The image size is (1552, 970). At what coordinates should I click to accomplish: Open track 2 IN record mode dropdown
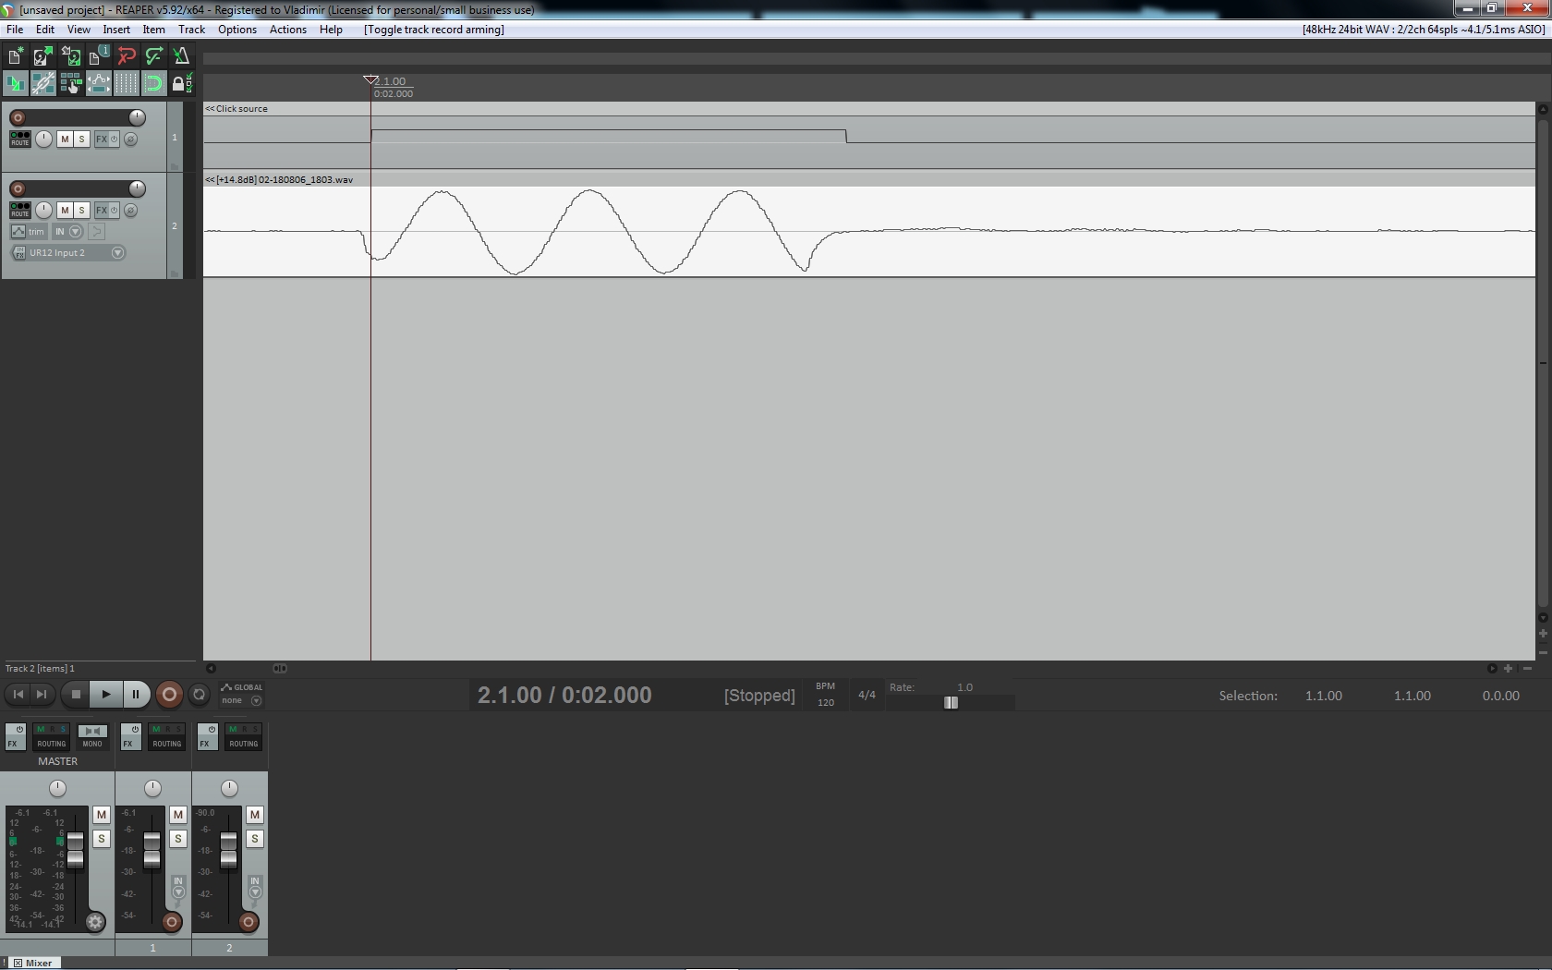point(67,232)
